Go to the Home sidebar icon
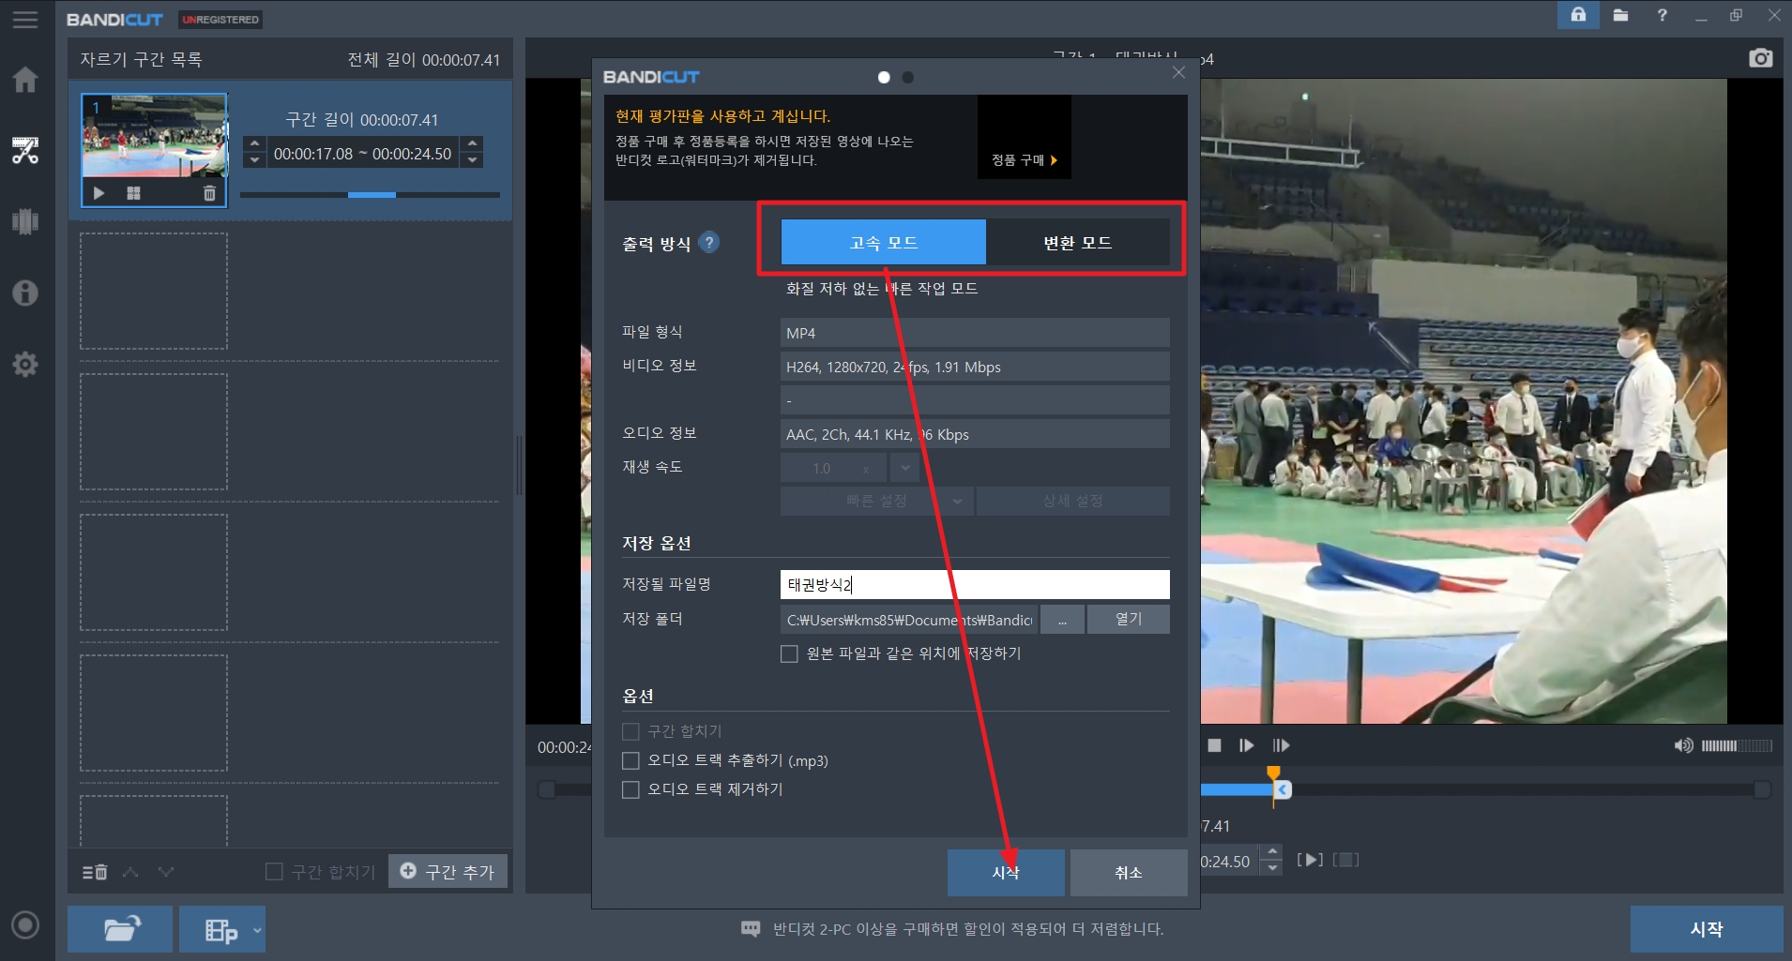Viewport: 1792px width, 961px height. tap(25, 80)
